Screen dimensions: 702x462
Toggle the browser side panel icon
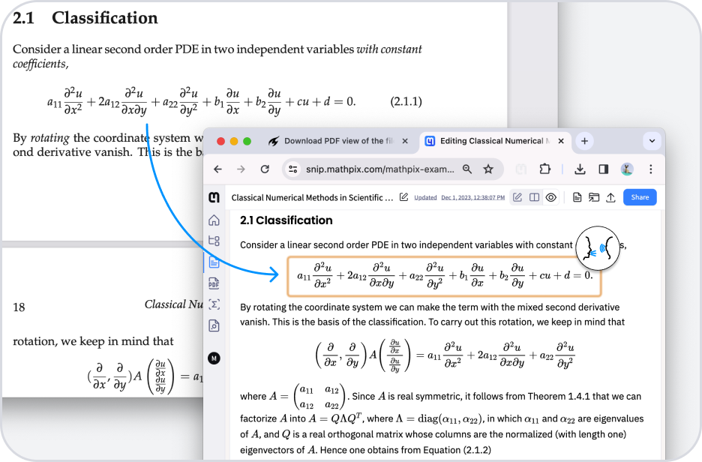(x=604, y=169)
